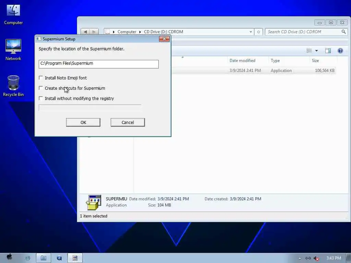
Task: Click the Explorer forward arrow
Action: tap(94, 32)
